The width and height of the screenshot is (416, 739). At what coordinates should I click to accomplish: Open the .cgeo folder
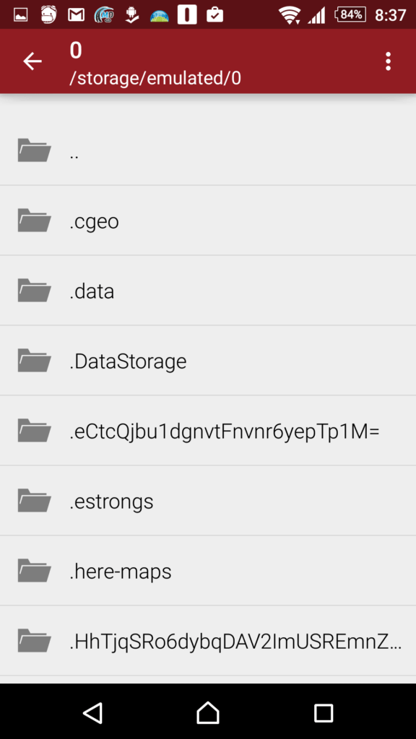[208, 221]
